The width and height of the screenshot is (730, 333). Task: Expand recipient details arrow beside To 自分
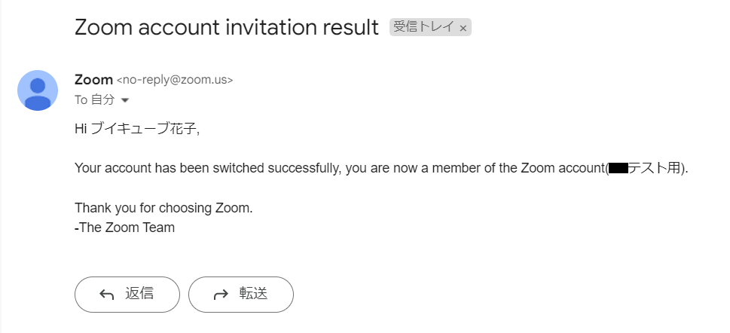tap(124, 100)
